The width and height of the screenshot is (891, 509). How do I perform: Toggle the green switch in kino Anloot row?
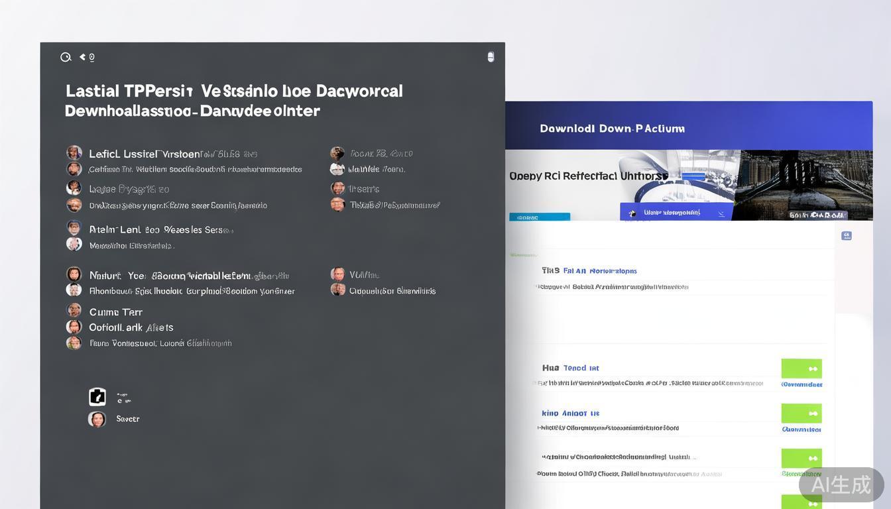802,414
